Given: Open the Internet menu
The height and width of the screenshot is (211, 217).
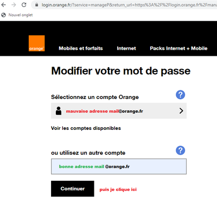Looking at the screenshot, I should pyautogui.click(x=126, y=48).
